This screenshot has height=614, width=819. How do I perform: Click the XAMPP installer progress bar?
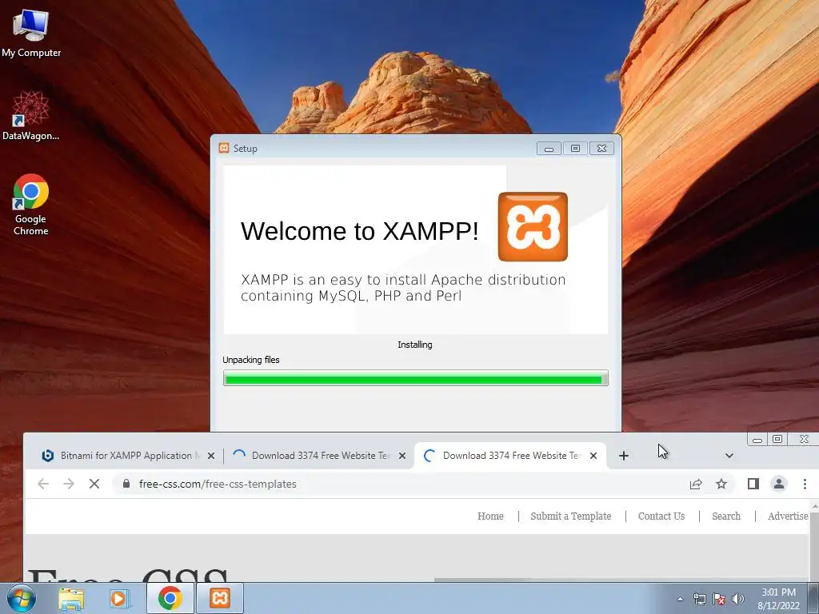point(415,378)
